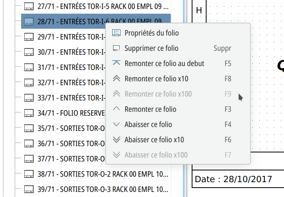Click Remonter ce folio au debut icon
Image resolution: width=284 pixels, height=197 pixels.
click(116, 63)
